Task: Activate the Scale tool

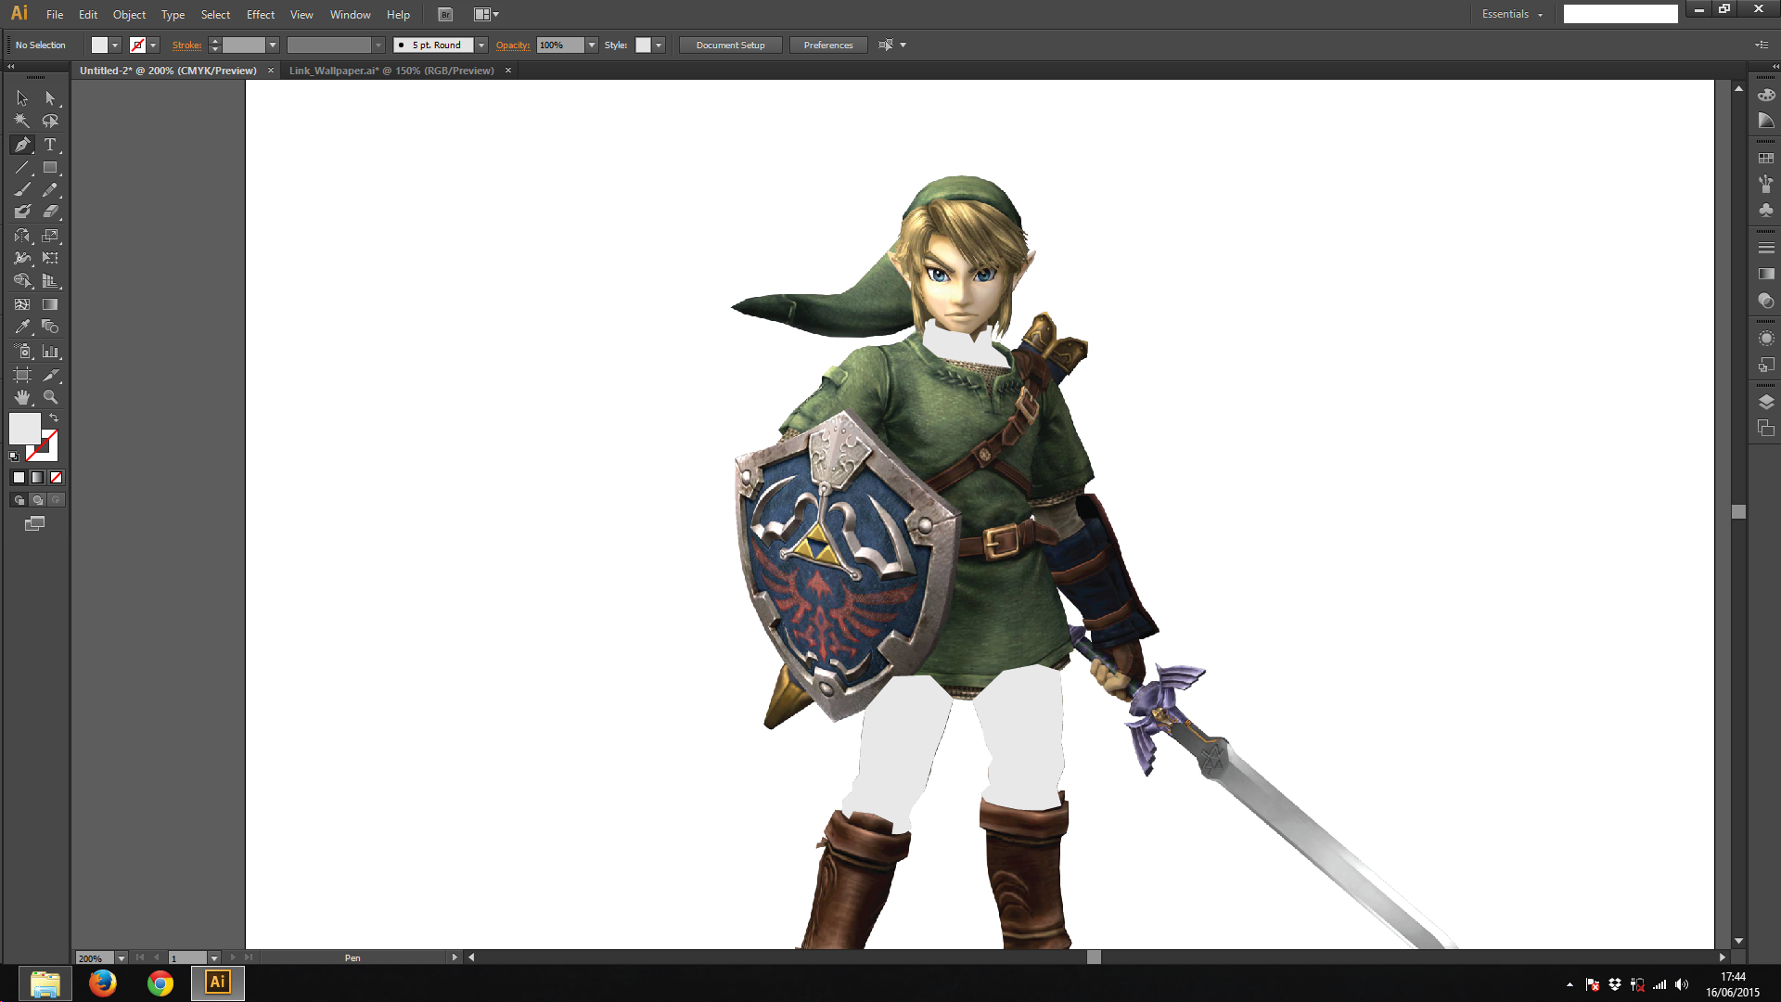Action: pos(50,236)
